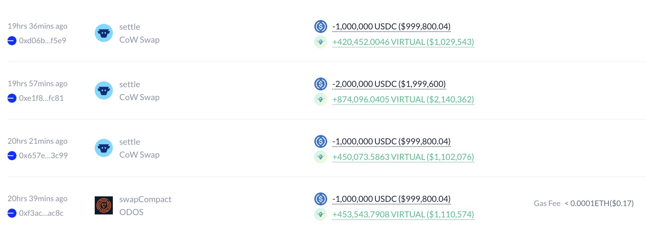Open transaction hash 0x657e...3c99

point(43,156)
